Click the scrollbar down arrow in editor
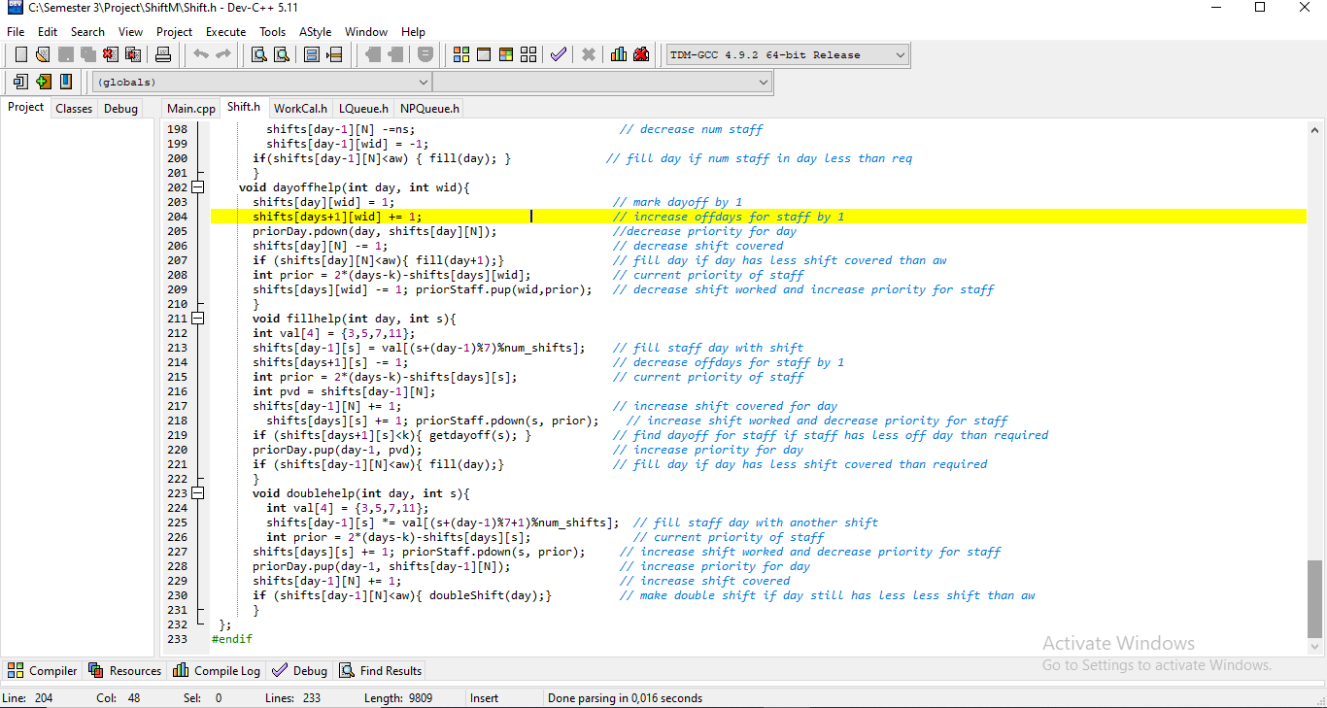The image size is (1327, 708). [x=1315, y=647]
